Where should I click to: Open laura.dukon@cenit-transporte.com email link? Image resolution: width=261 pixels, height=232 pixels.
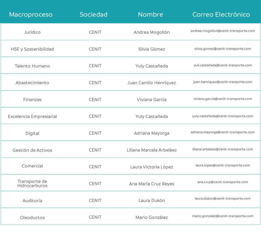[223, 199]
